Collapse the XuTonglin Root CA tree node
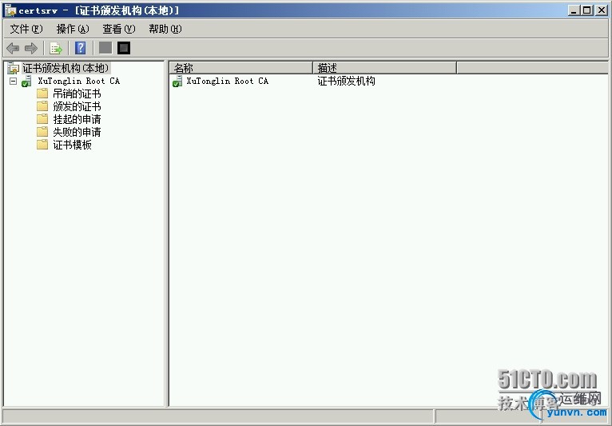612x426 pixels. (x=14, y=82)
